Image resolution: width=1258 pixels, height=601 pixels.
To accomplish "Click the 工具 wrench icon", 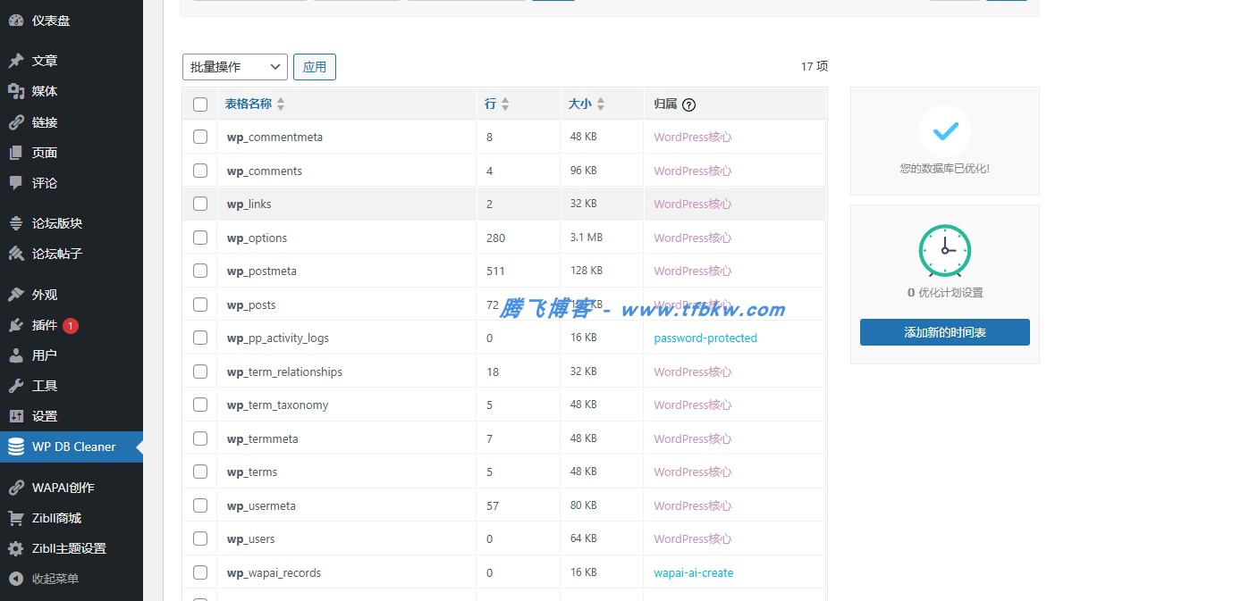I will (16, 386).
